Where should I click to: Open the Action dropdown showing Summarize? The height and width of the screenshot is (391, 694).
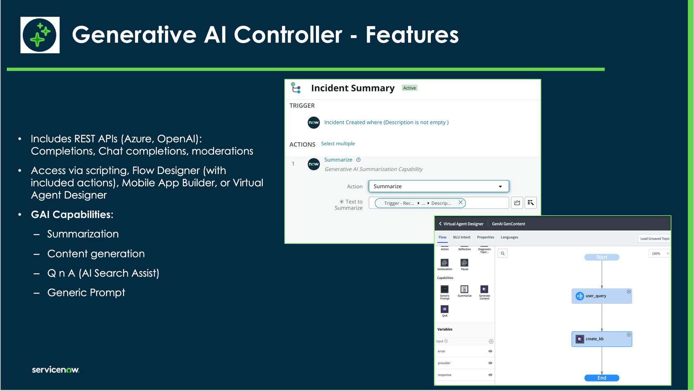pyautogui.click(x=439, y=186)
